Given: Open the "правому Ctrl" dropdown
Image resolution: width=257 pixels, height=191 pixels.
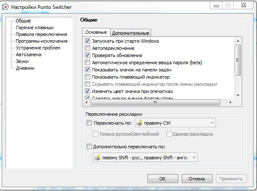Looking at the screenshot, I should click(x=175, y=123).
